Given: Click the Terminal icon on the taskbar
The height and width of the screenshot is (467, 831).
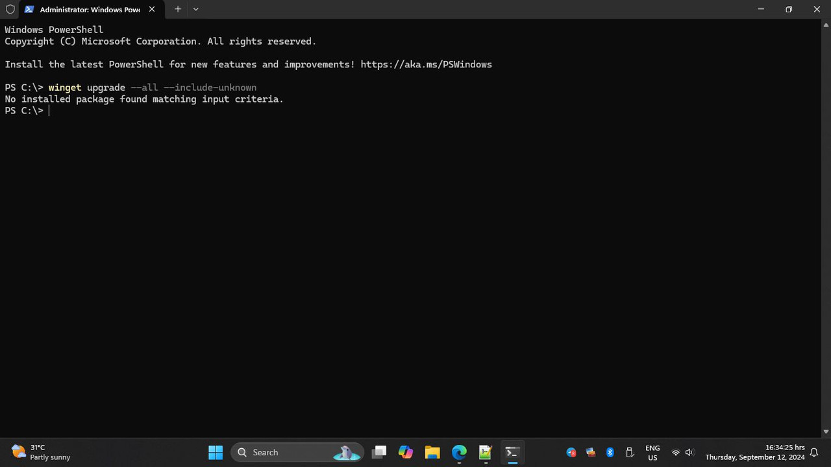Looking at the screenshot, I should point(512,452).
